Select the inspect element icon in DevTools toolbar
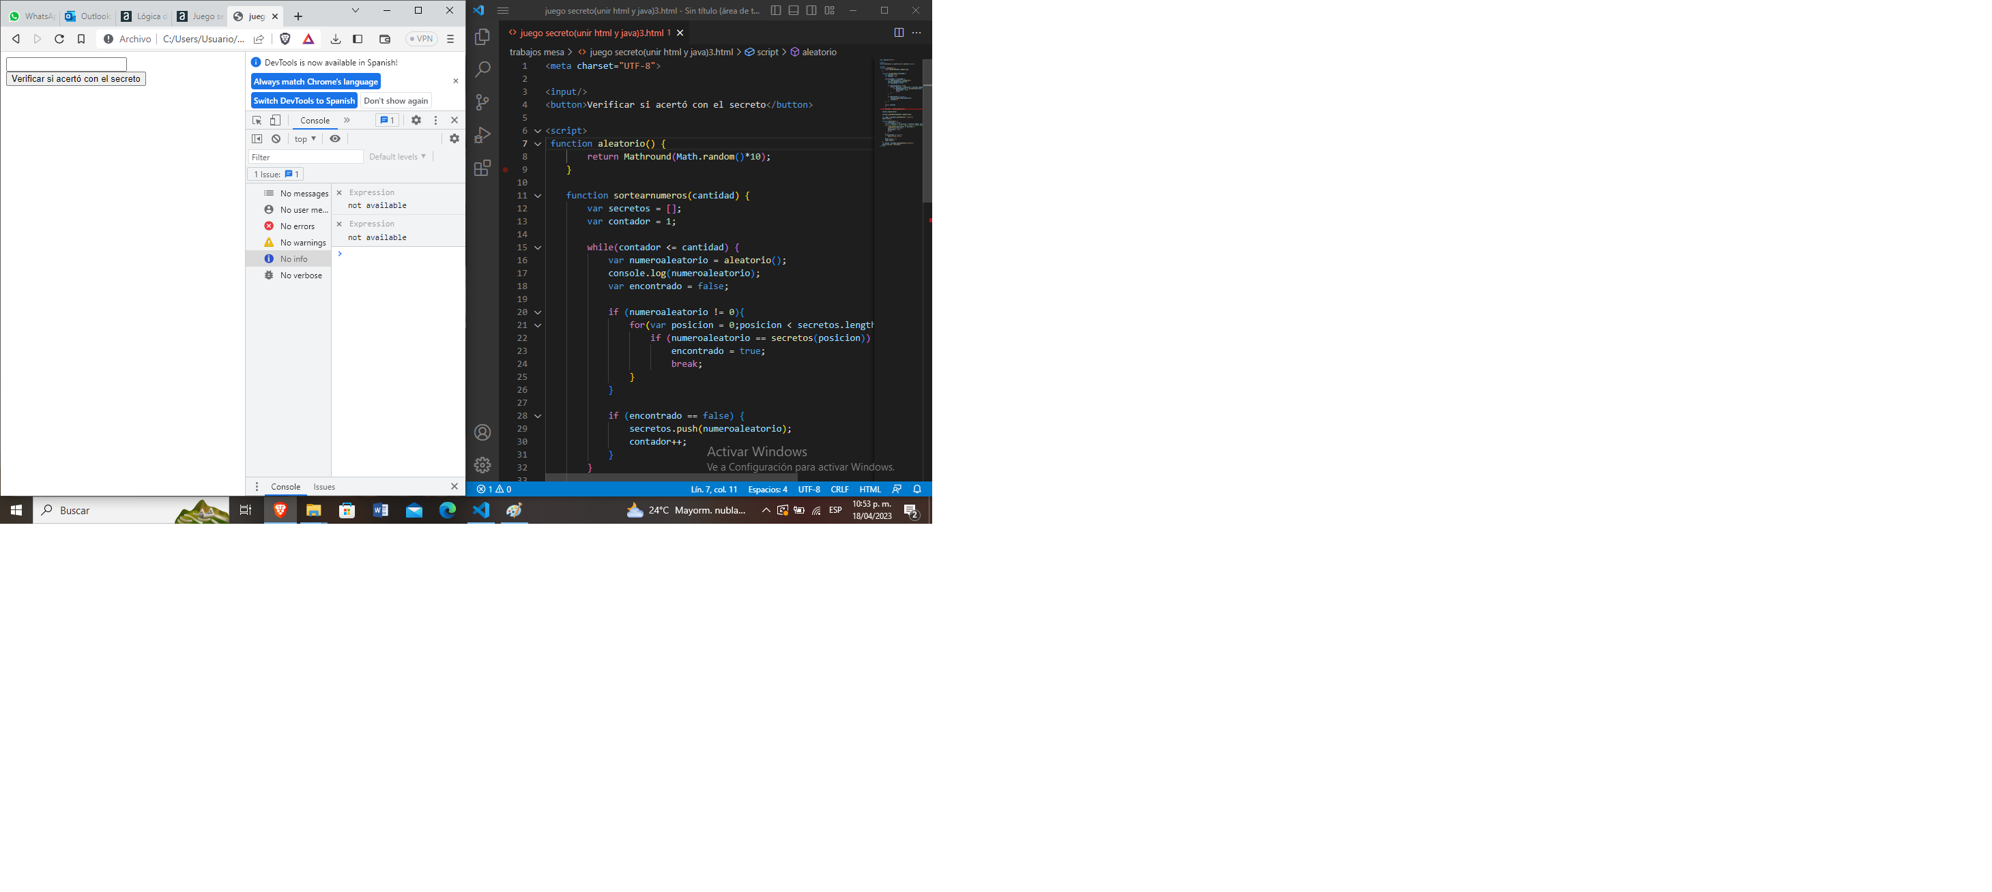The image size is (1992, 892). point(255,118)
